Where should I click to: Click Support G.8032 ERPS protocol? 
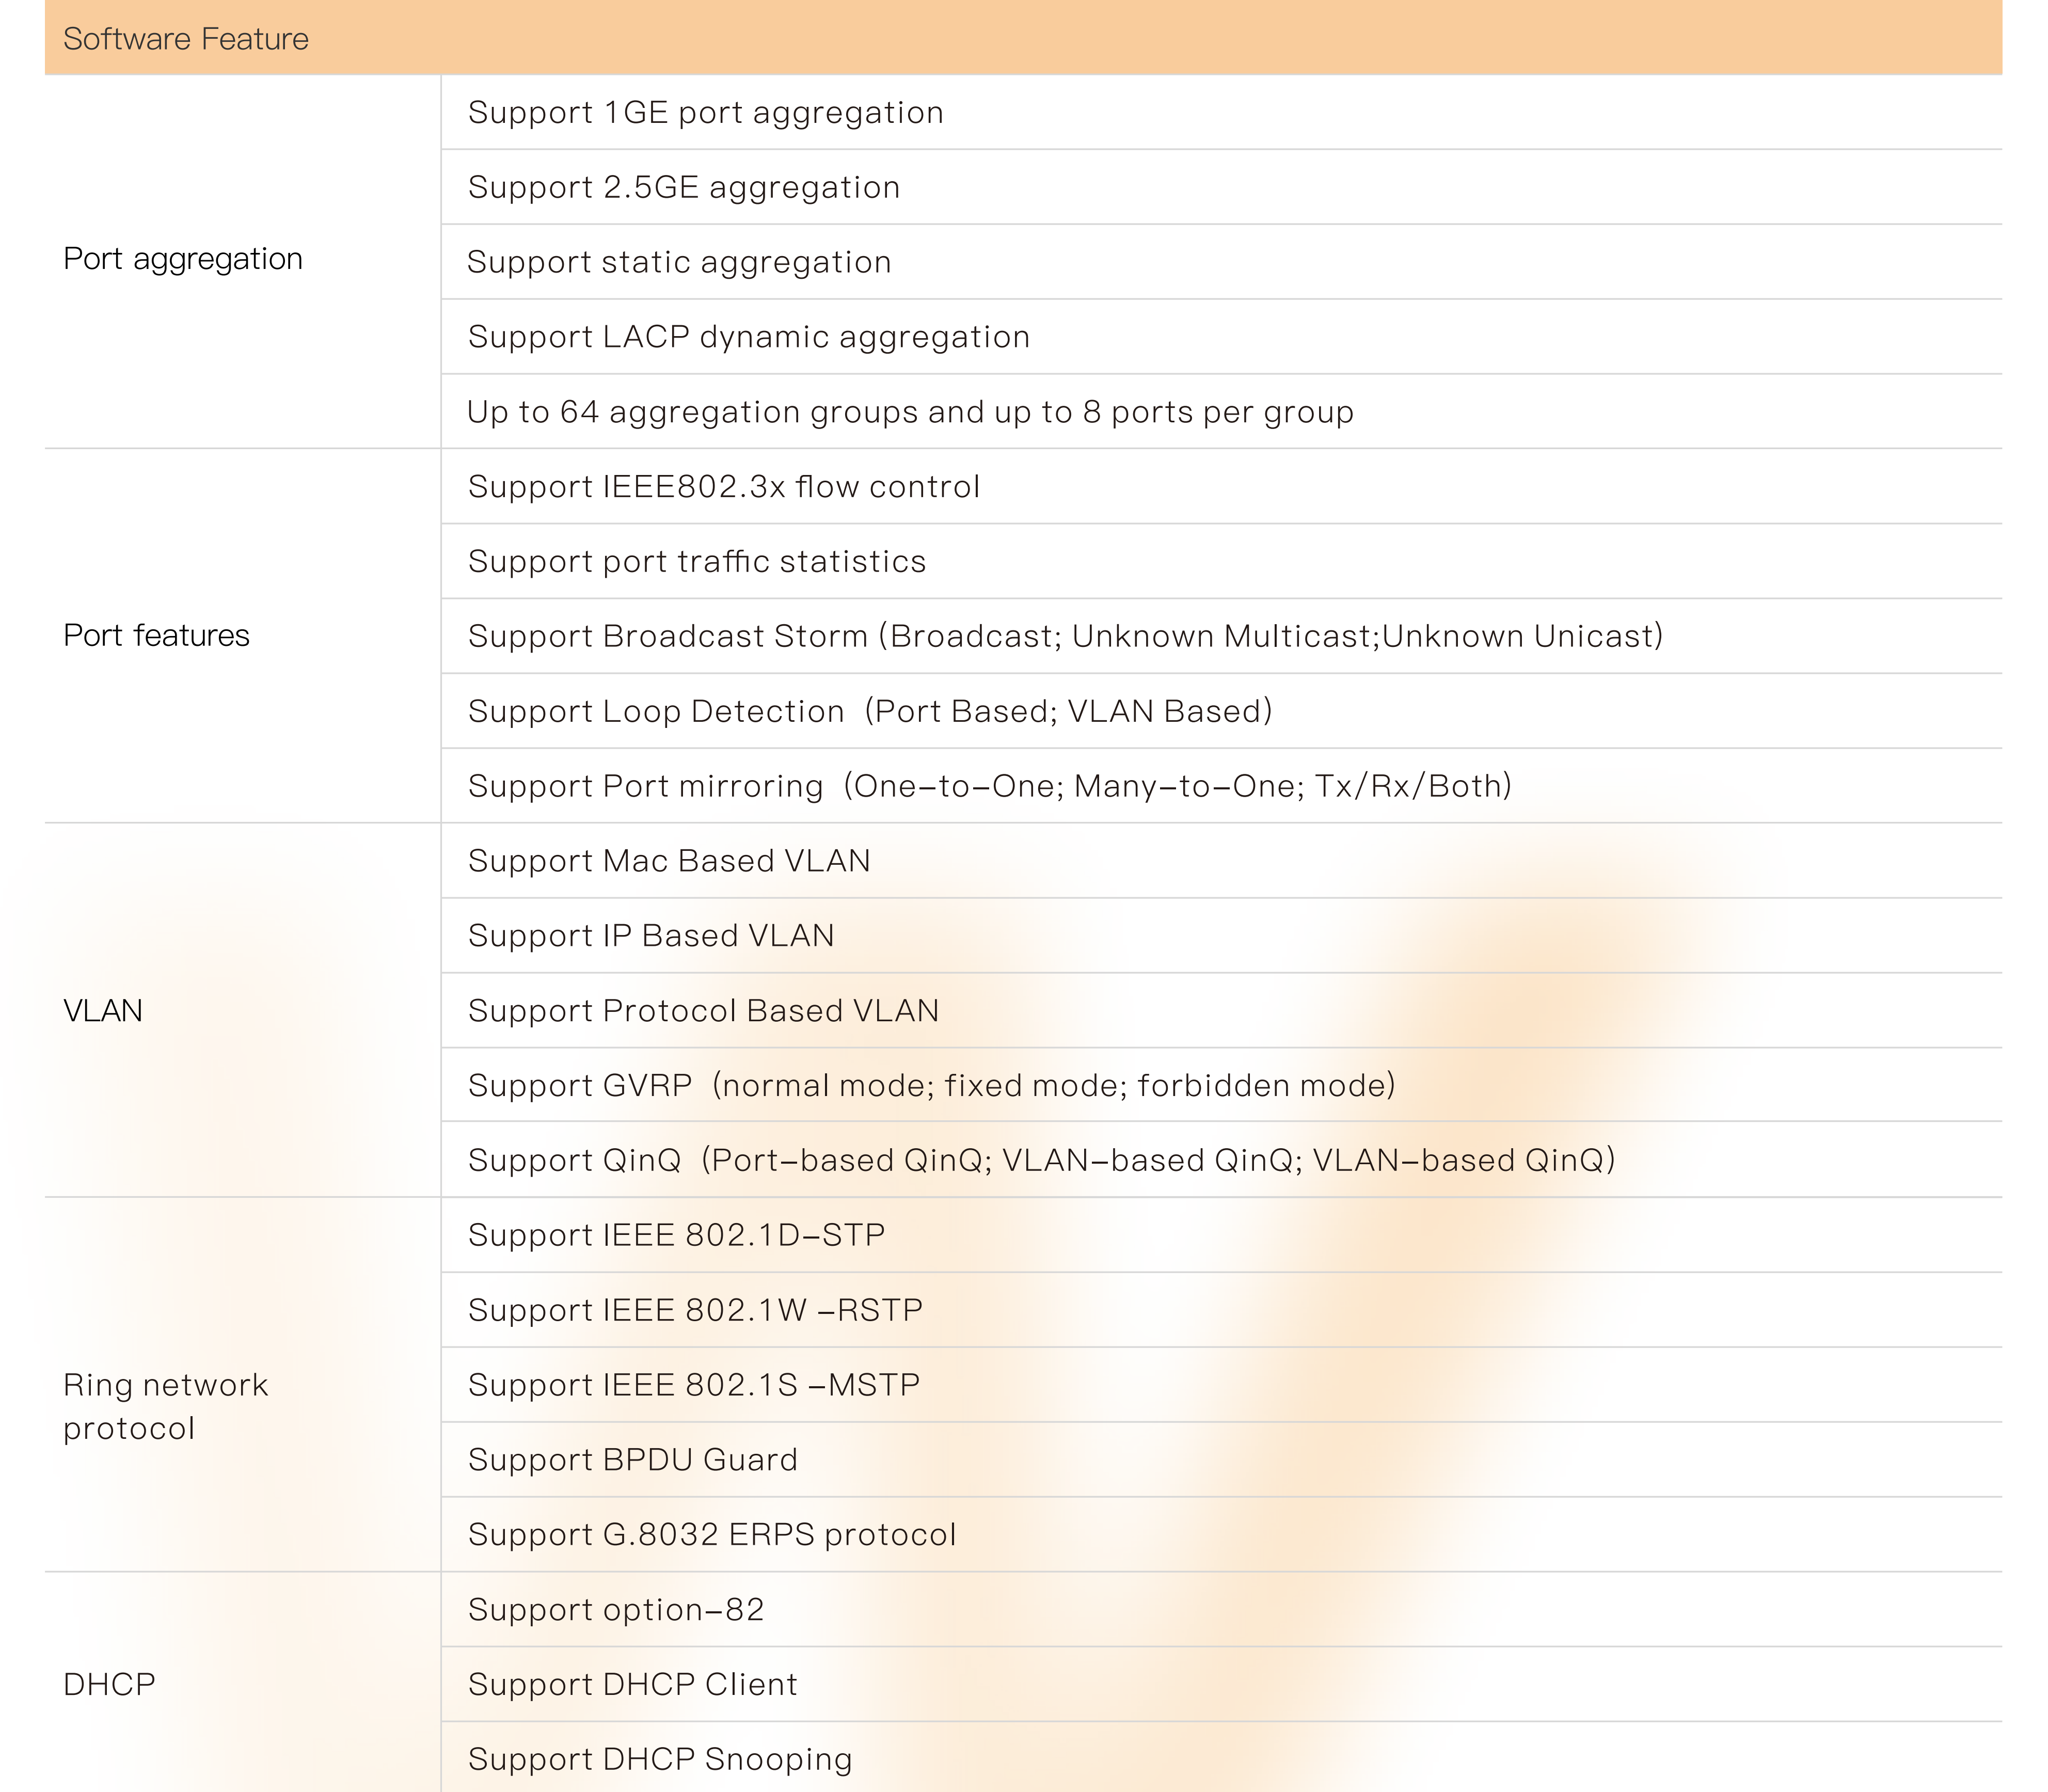[x=712, y=1534]
